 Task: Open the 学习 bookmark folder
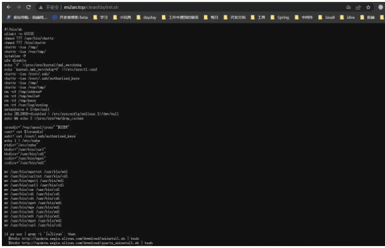pos(100,17)
